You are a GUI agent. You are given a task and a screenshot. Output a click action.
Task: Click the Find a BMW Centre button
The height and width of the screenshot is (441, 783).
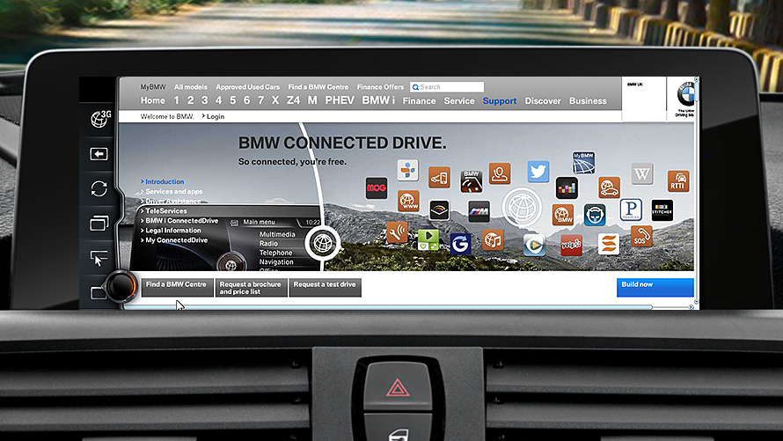(177, 287)
